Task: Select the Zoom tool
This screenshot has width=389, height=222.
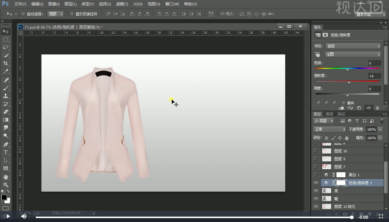Action: (6, 185)
